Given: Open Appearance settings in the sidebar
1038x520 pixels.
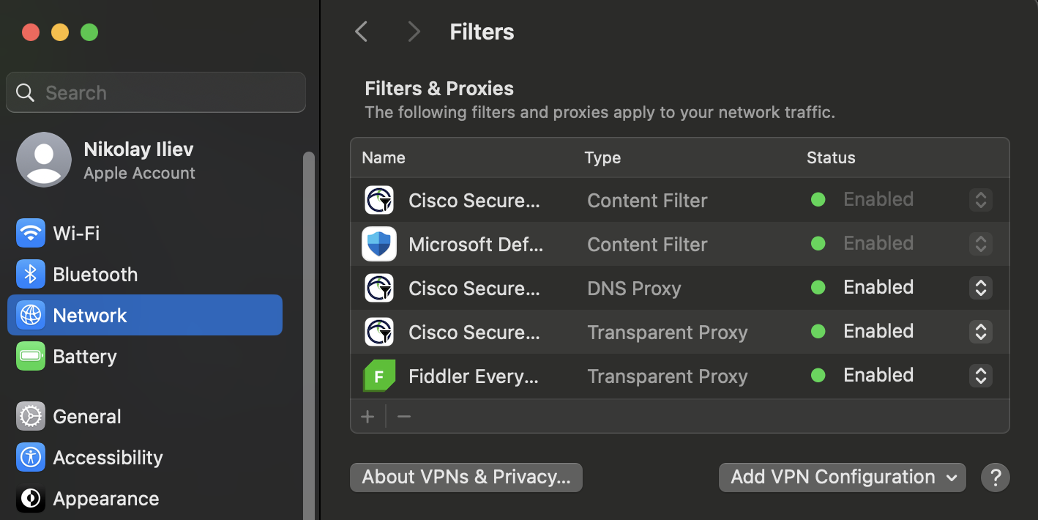Looking at the screenshot, I should coord(105,499).
